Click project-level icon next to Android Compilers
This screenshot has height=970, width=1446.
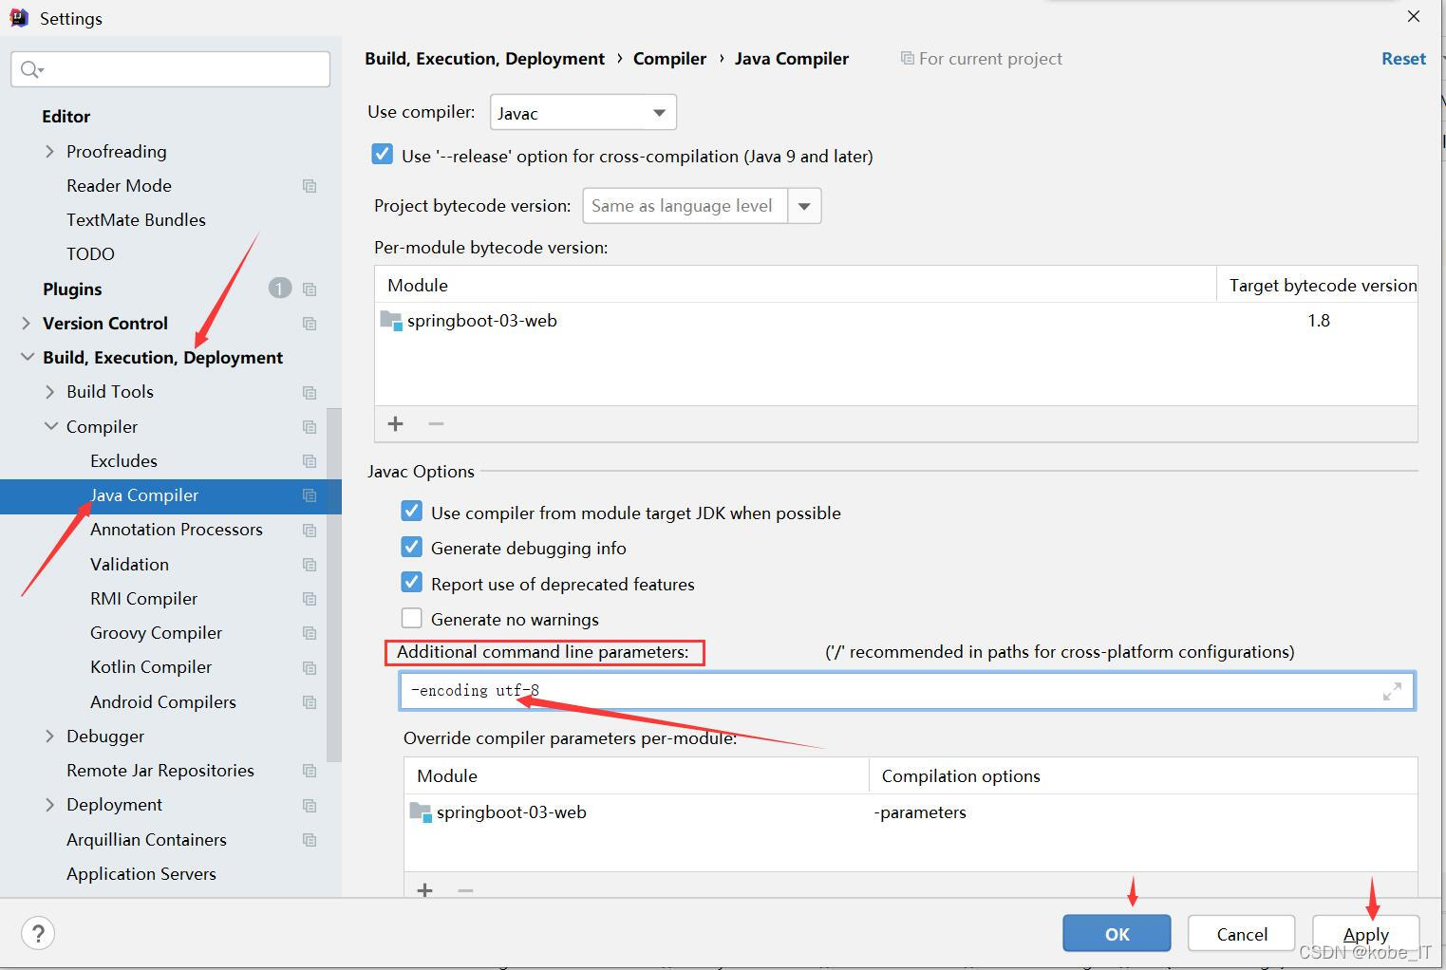(310, 702)
